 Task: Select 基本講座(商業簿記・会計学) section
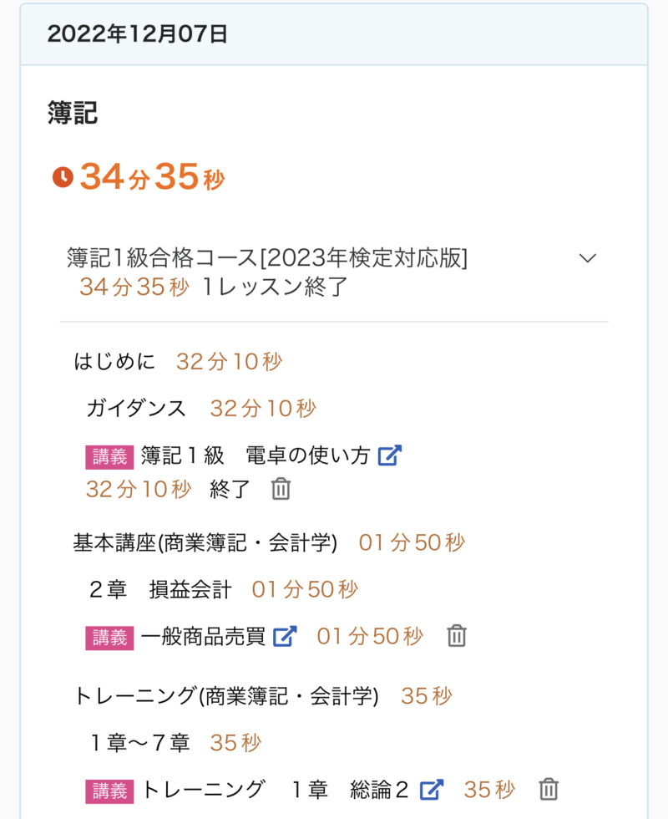(205, 542)
